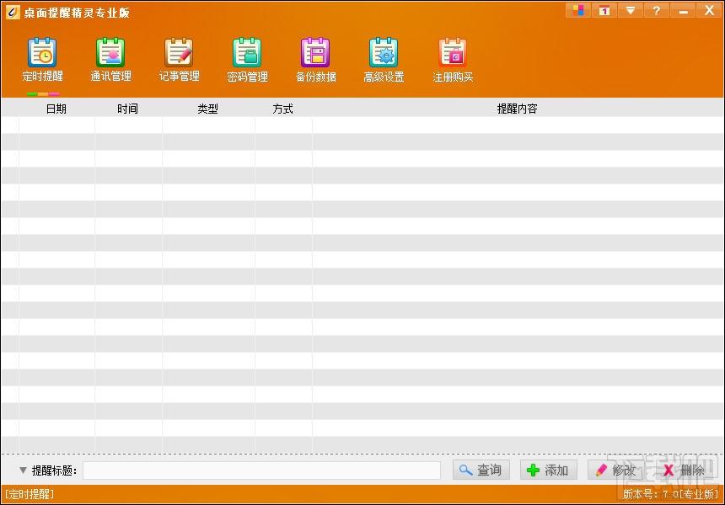
Task: Click the 添加 add button
Action: point(548,470)
